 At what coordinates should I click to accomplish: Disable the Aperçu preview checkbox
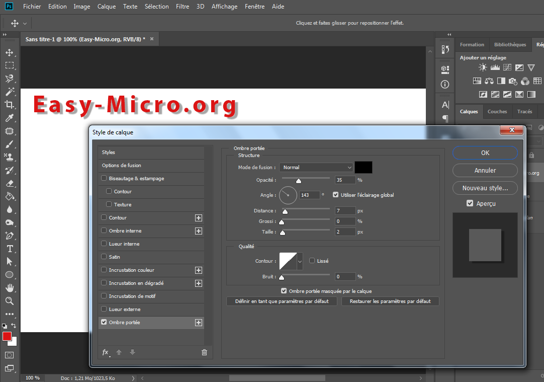[x=470, y=203]
